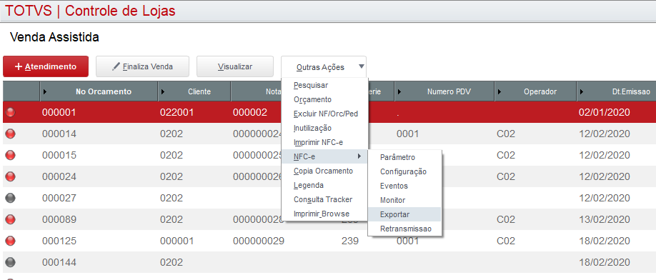
Task: Select orcamento number 000001 cell
Action: [59, 112]
